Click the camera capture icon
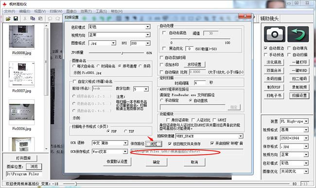 [275, 34]
